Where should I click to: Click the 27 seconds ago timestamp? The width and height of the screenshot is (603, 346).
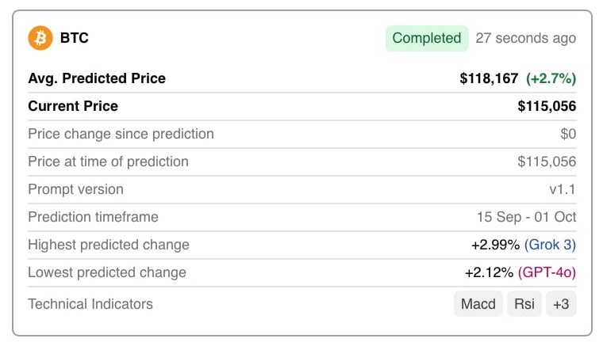click(526, 38)
